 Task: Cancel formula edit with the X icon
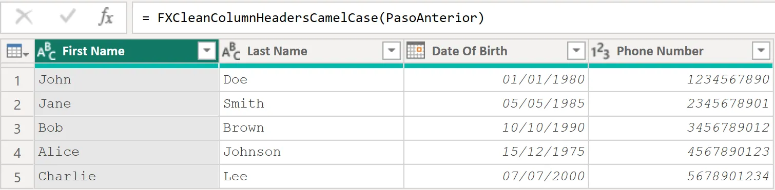[24, 17]
